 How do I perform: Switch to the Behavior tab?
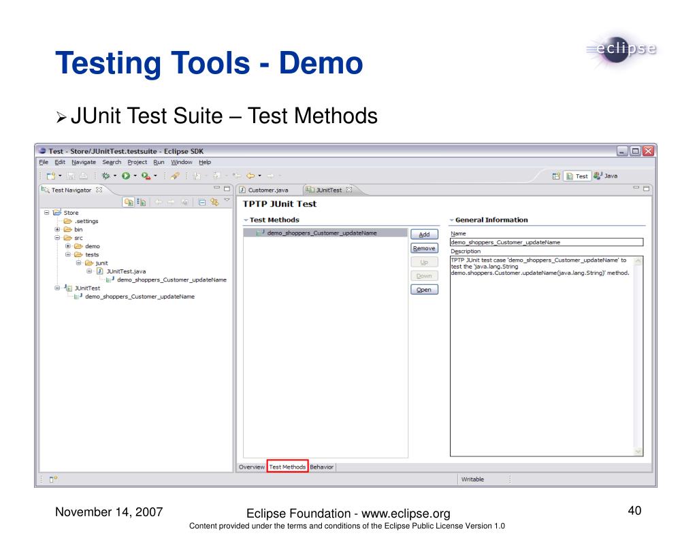(321, 467)
